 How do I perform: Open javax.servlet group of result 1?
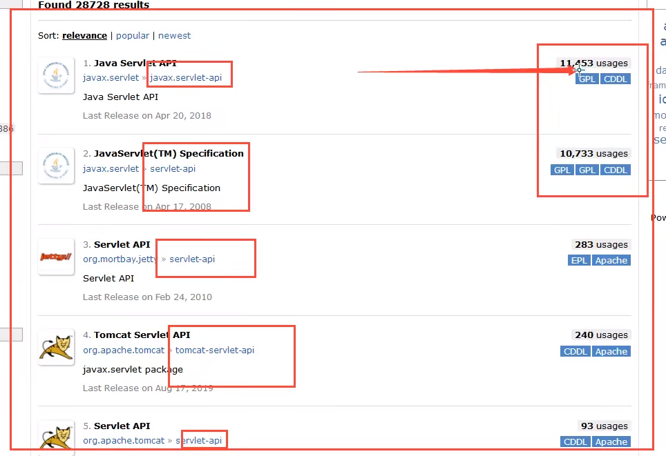tap(111, 78)
